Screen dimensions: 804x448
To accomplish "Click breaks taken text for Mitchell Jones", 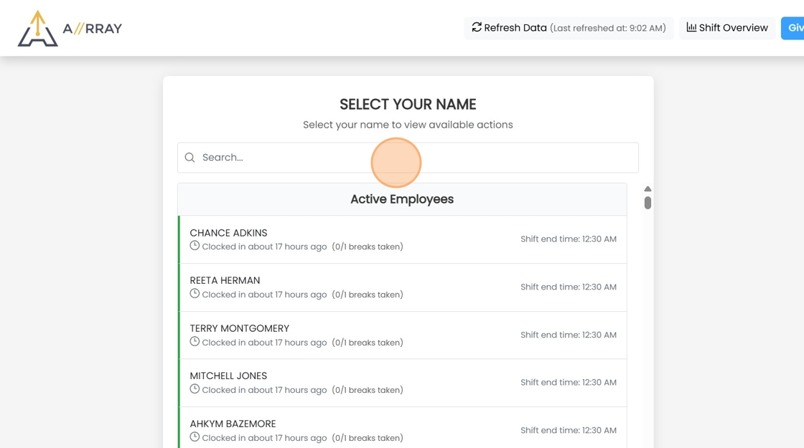I will tap(367, 390).
